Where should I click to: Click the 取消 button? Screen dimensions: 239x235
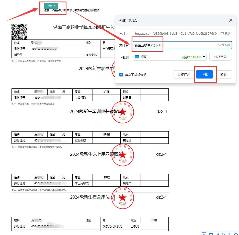pyautogui.click(x=223, y=74)
